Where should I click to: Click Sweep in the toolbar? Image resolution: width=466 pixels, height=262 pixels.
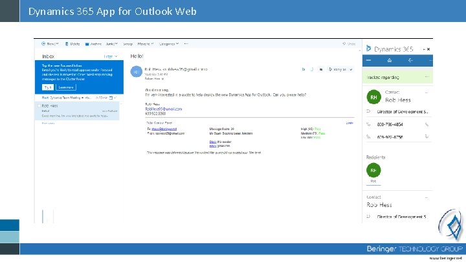pos(128,44)
